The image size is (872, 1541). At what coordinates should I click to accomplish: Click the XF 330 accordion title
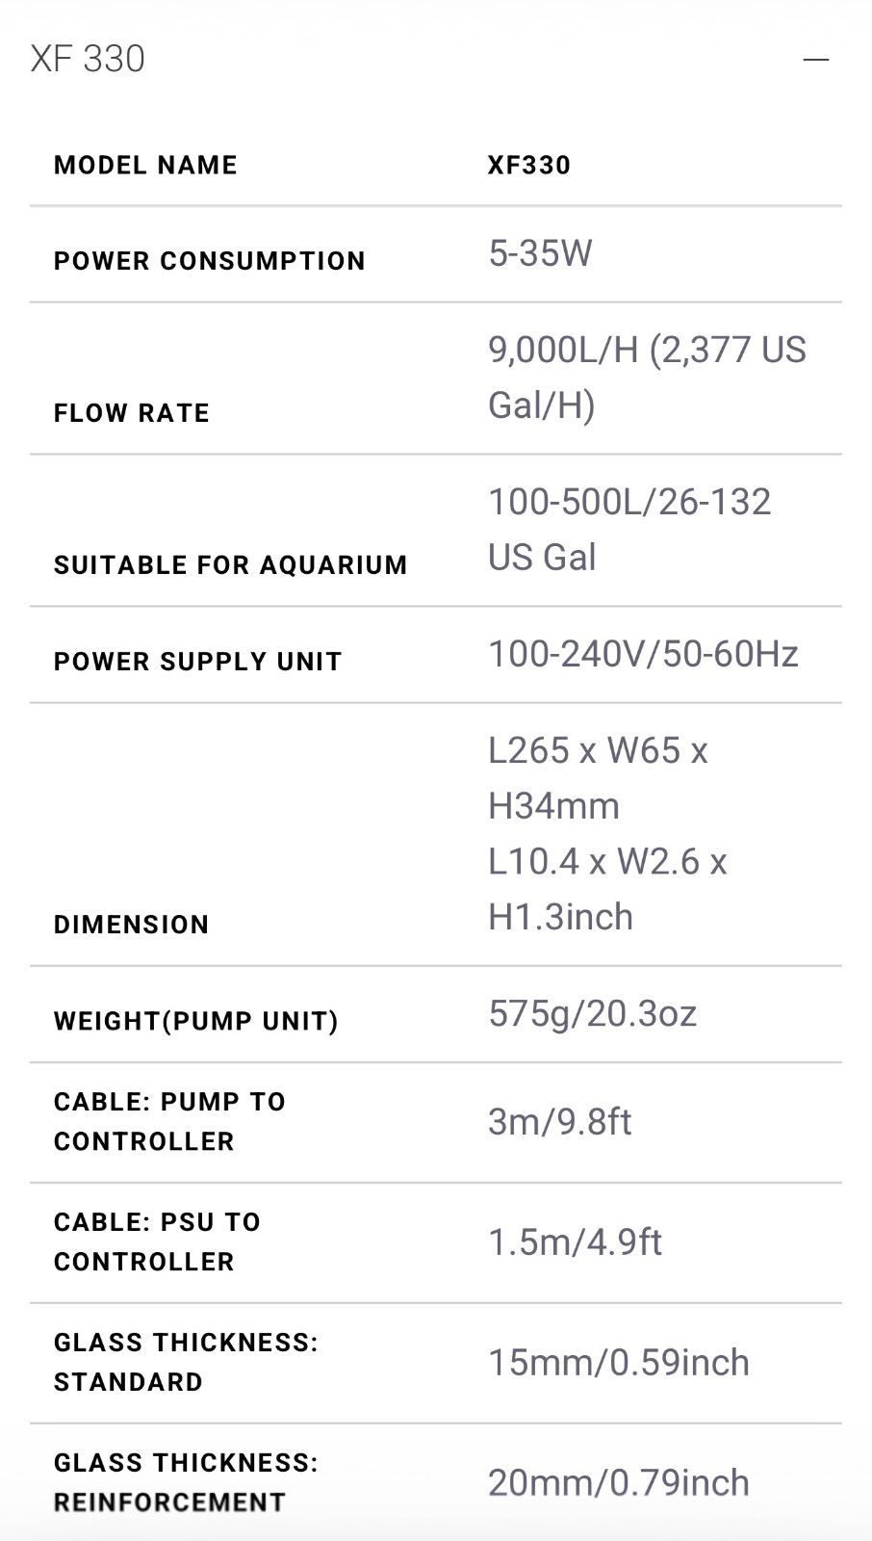(88, 60)
